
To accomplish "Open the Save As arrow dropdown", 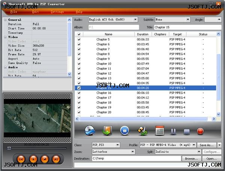I will [219, 145].
